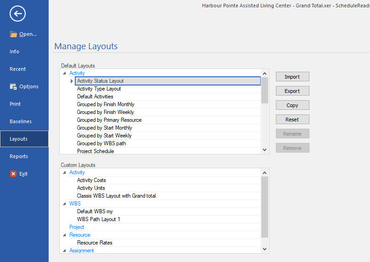This screenshot has width=370, height=262.
Task: Click Custom Layouts scrollbar up arrow
Action: coord(264,173)
